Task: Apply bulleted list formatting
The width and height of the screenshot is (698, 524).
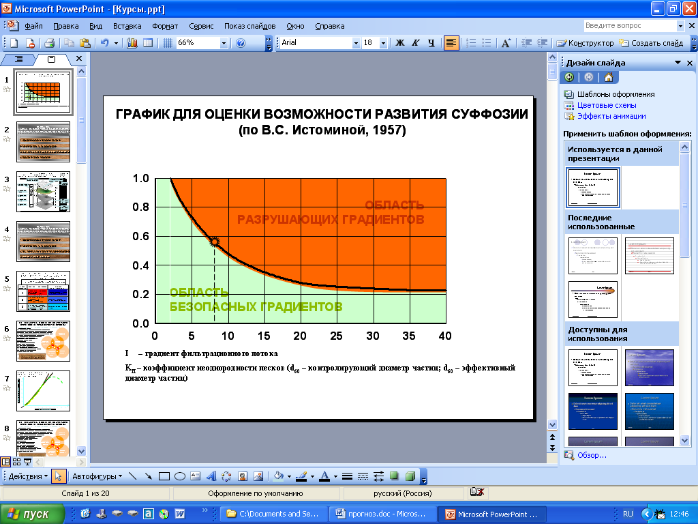Action: tap(487, 43)
